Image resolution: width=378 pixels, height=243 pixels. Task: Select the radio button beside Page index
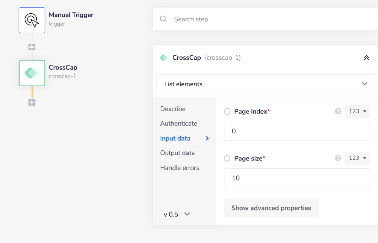coord(227,111)
